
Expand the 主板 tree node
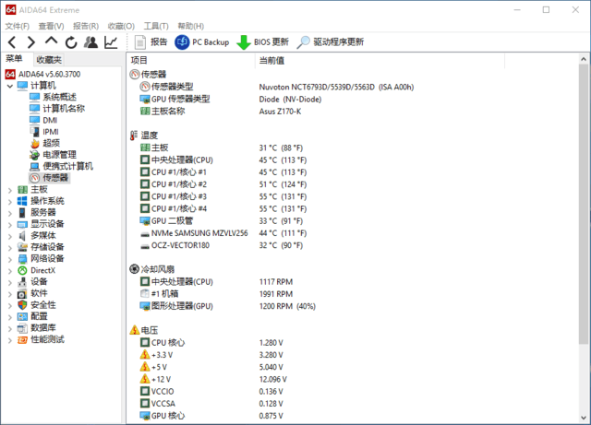tap(10, 190)
